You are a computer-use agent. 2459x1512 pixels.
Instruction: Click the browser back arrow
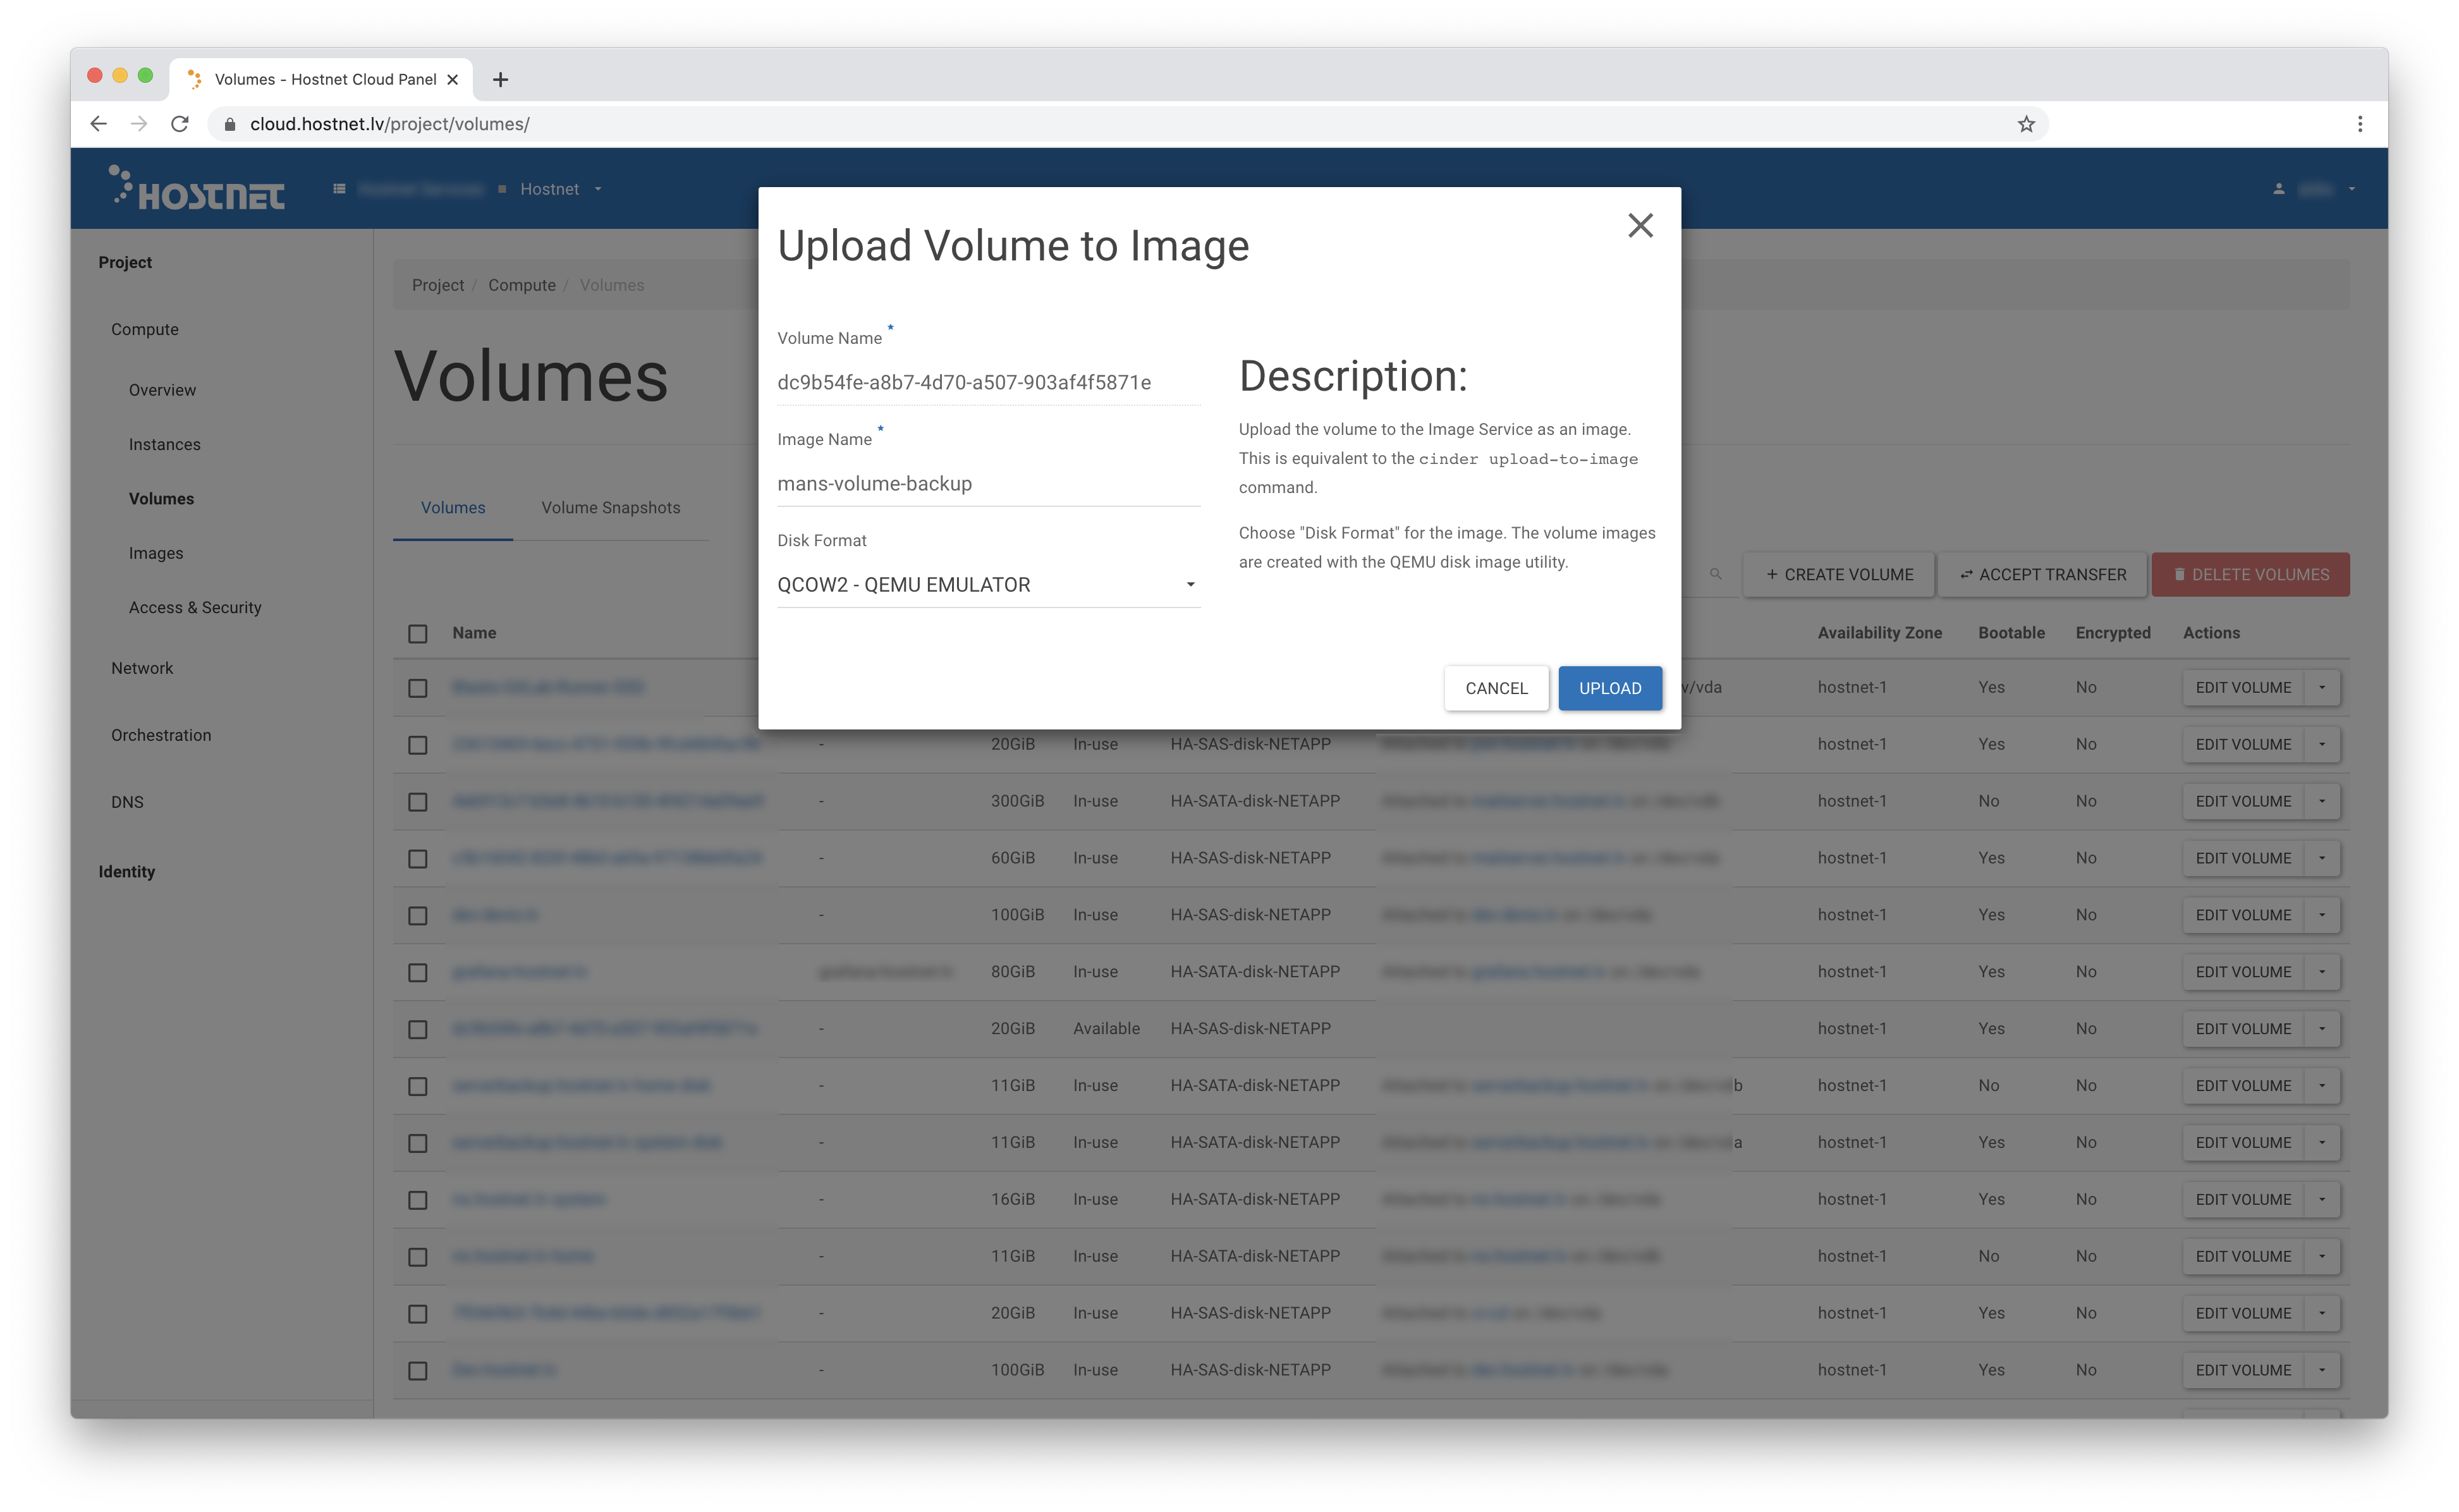98,124
